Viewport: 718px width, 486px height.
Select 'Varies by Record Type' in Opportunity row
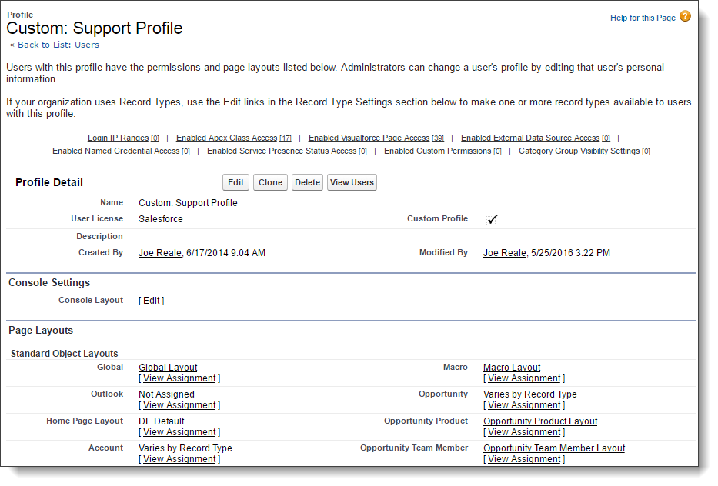(x=530, y=394)
